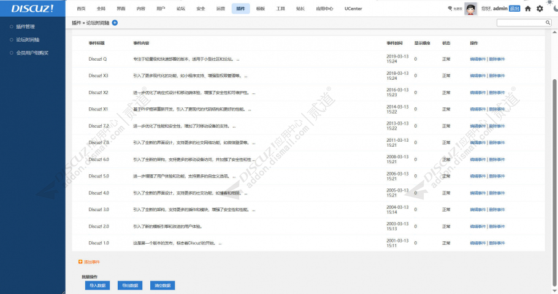Click the admin avatar picture

(471, 9)
